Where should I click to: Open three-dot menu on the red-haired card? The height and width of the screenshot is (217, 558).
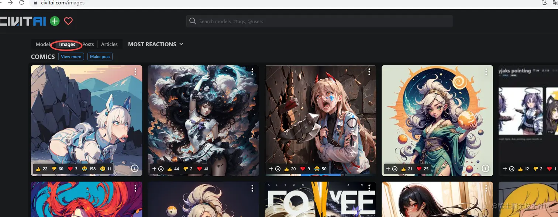click(x=135, y=188)
